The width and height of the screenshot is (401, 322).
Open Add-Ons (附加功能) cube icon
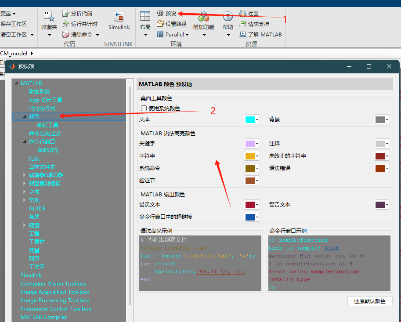click(x=204, y=16)
